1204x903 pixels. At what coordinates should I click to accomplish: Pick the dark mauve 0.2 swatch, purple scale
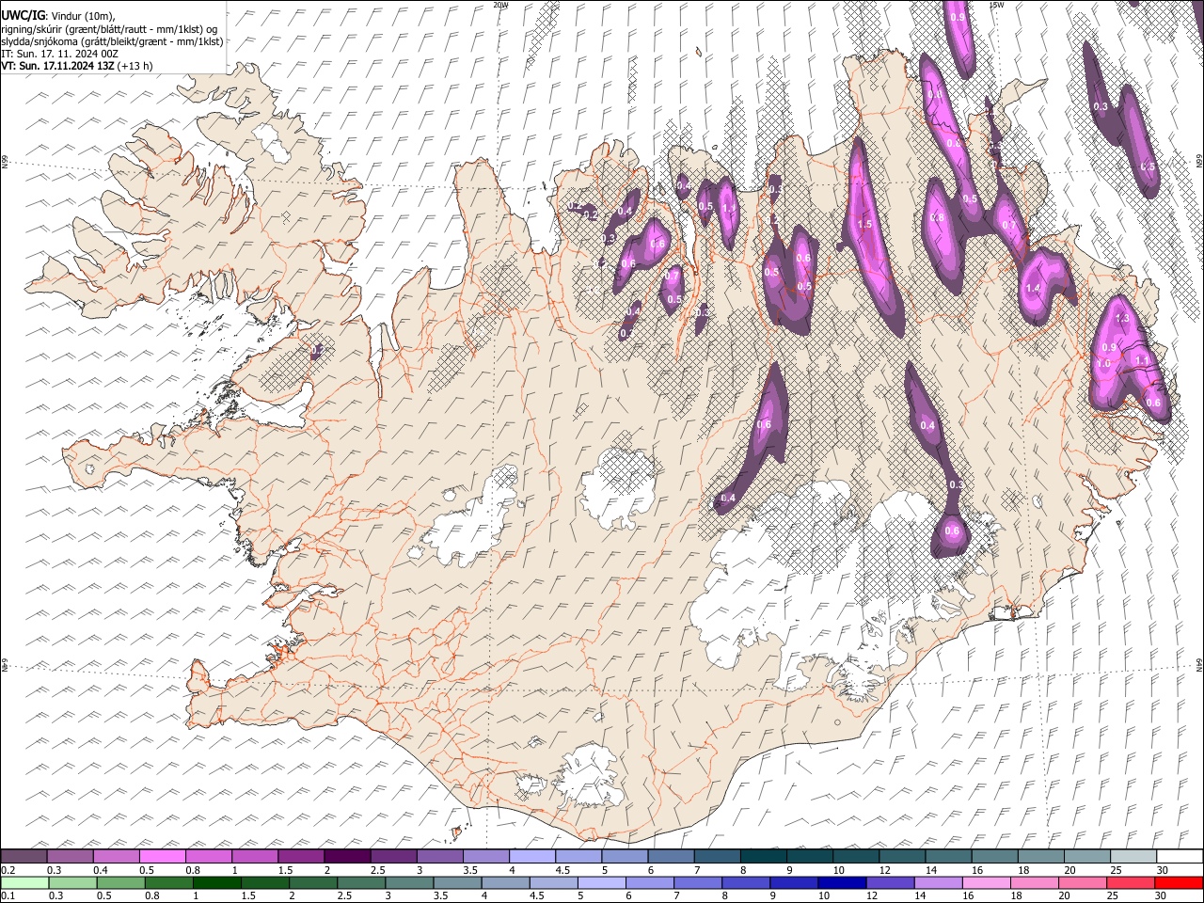point(24,856)
